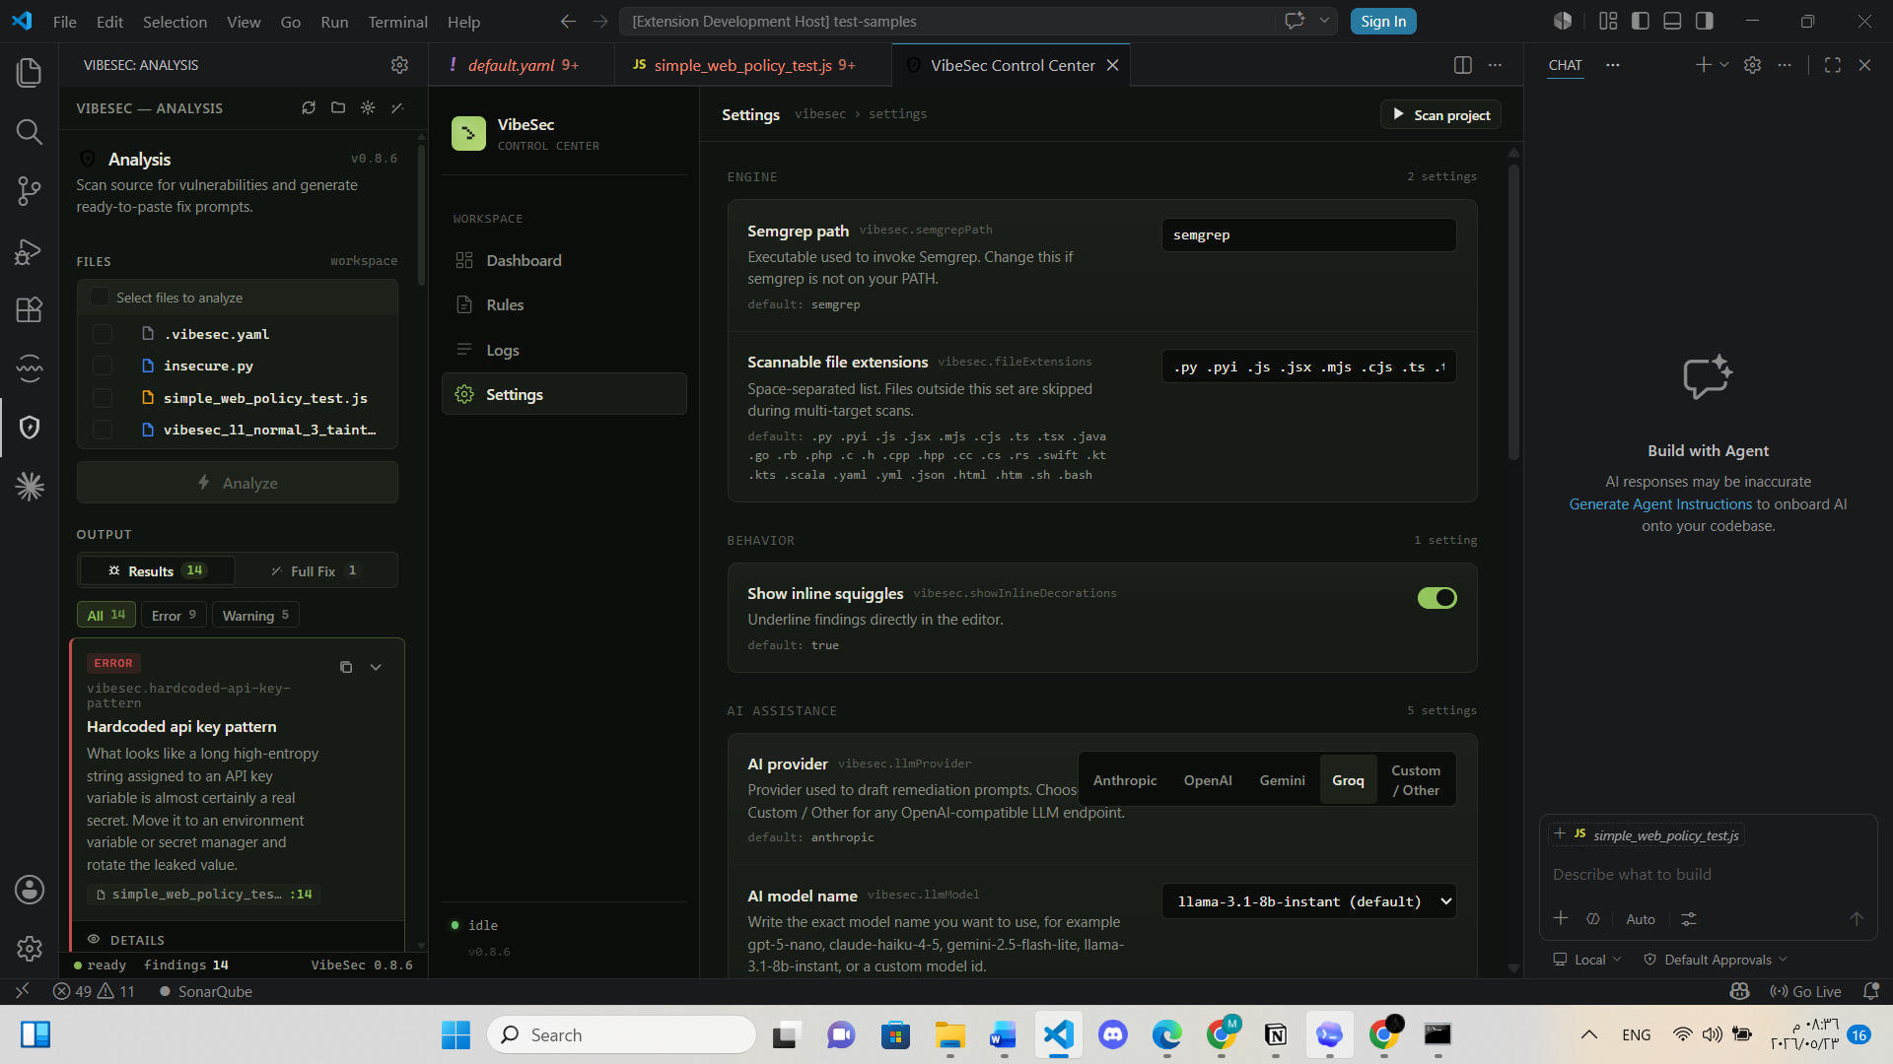
Task: Show hidden system tray icons
Action: point(1588,1034)
